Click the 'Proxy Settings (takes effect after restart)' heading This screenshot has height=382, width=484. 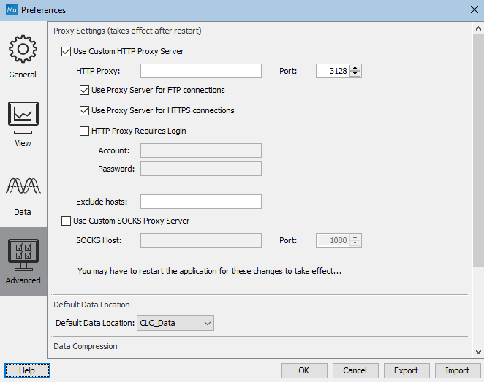pyautogui.click(x=127, y=31)
